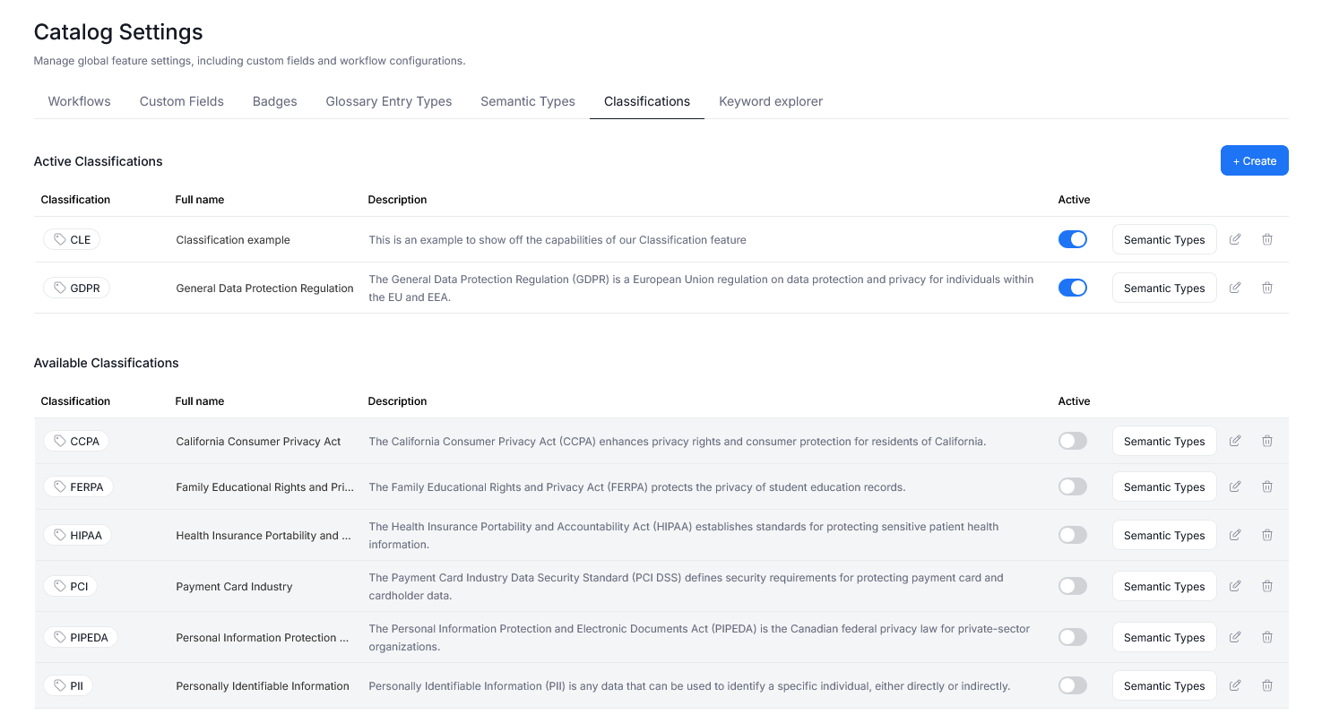Click the delete icon for PCI classification
The width and height of the screenshot is (1322, 723).
[x=1267, y=586]
